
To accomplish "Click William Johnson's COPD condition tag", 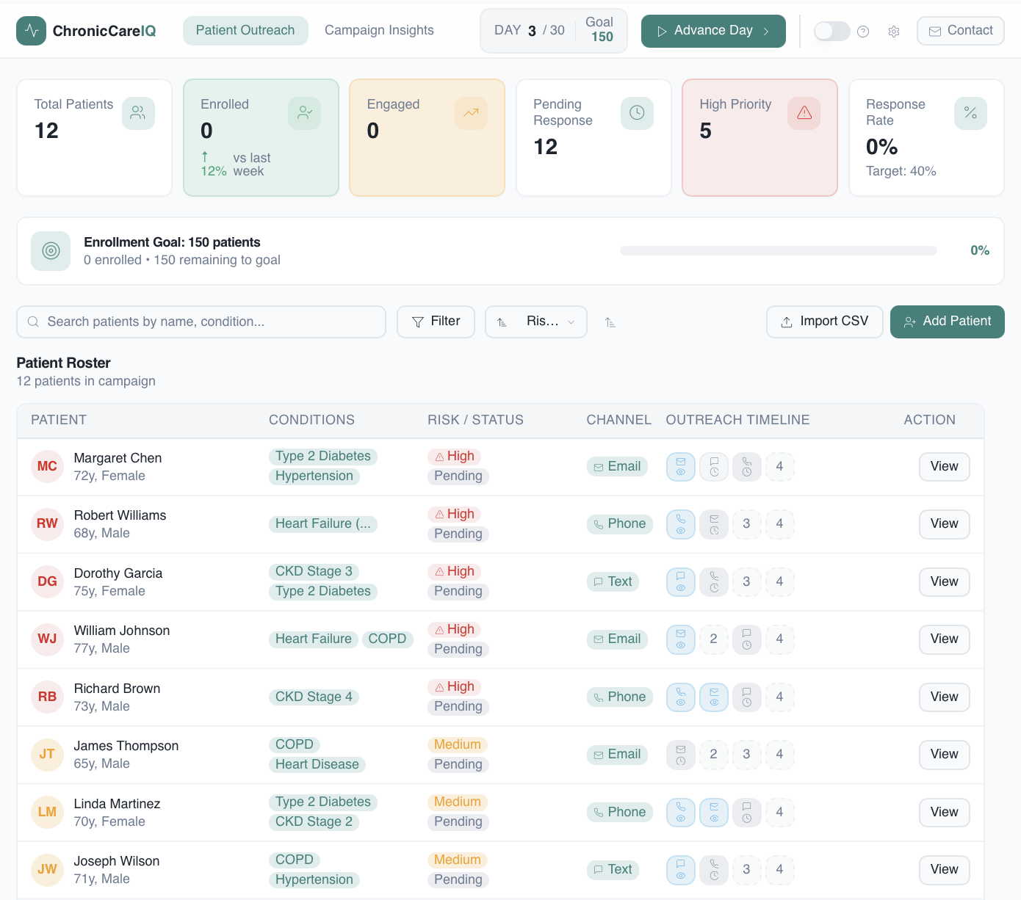I will coord(387,639).
